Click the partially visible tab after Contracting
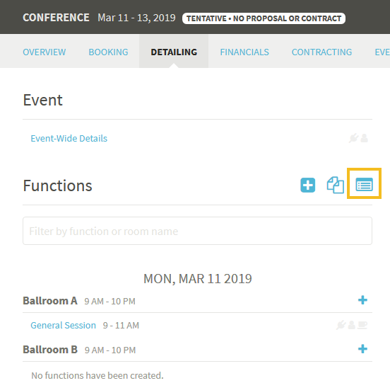 (x=382, y=52)
